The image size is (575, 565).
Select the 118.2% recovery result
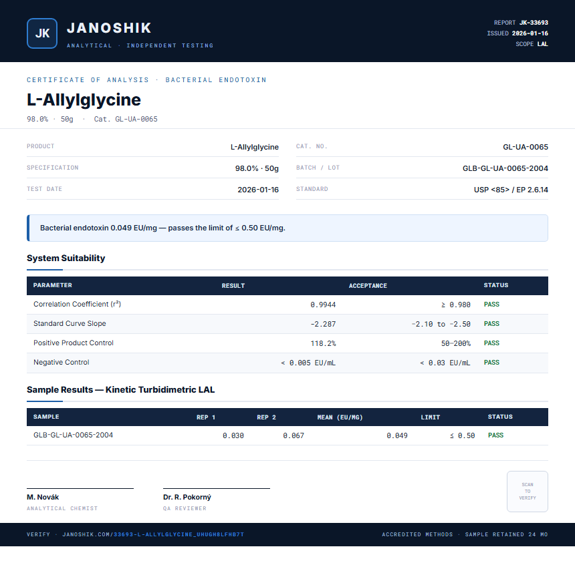323,344
